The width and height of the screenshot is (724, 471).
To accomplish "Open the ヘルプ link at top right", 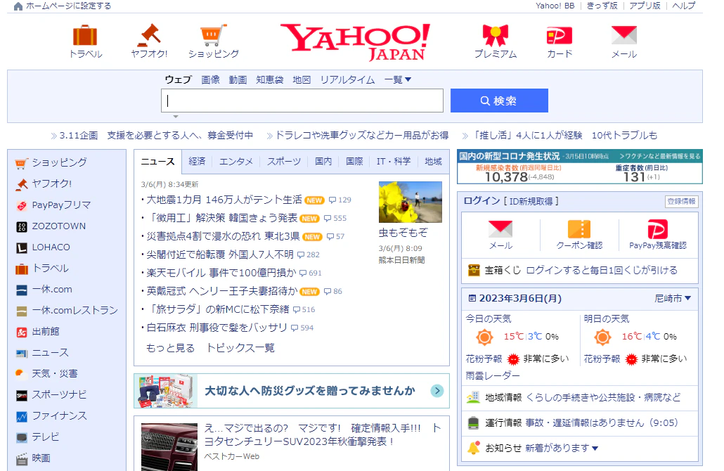I will pyautogui.click(x=683, y=6).
